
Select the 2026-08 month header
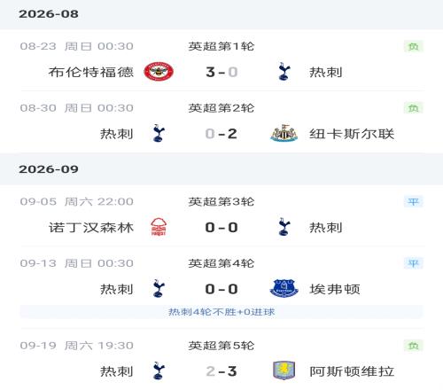221,14
